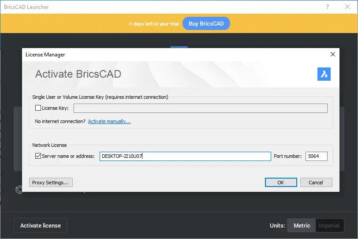358x239 pixels.
Task: Click the License Manager title bar
Action: point(176,54)
